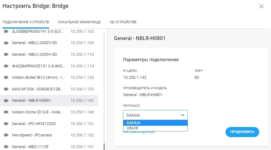Image resolution: width=271 pixels, height=150 pixels.
Task: Switch to Об устройстве tab
Action: [x=123, y=22]
